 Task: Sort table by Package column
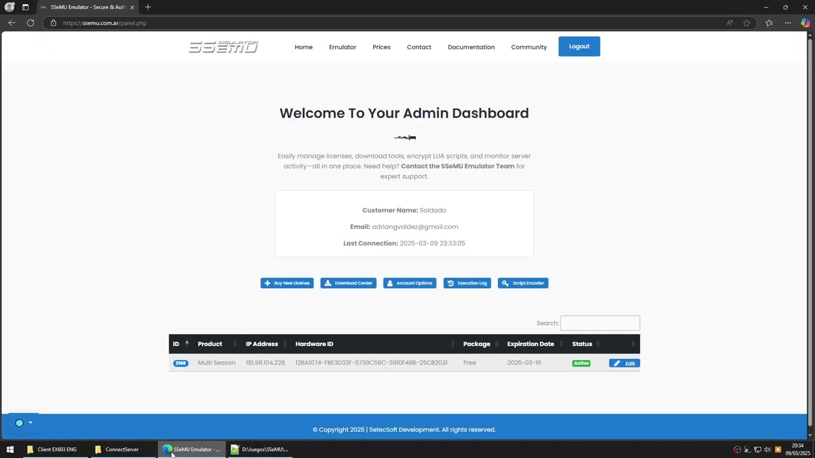click(481, 344)
